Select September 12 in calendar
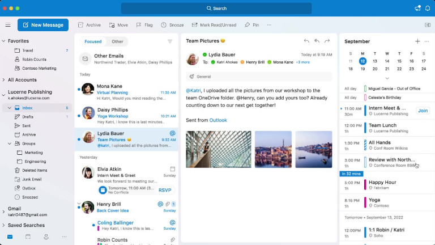435x245 pixels. (x=362, y=61)
